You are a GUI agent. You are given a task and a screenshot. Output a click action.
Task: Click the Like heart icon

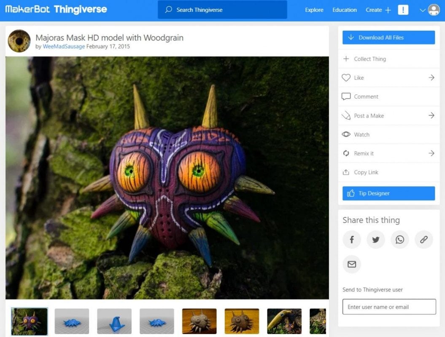tap(346, 78)
